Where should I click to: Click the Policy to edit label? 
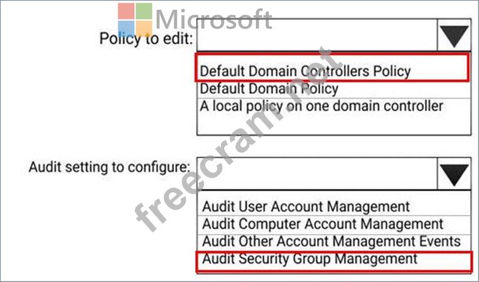[146, 39]
